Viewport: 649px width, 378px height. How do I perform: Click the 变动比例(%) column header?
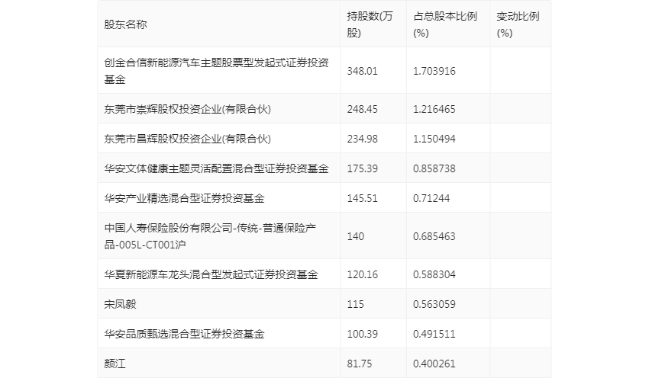point(518,24)
